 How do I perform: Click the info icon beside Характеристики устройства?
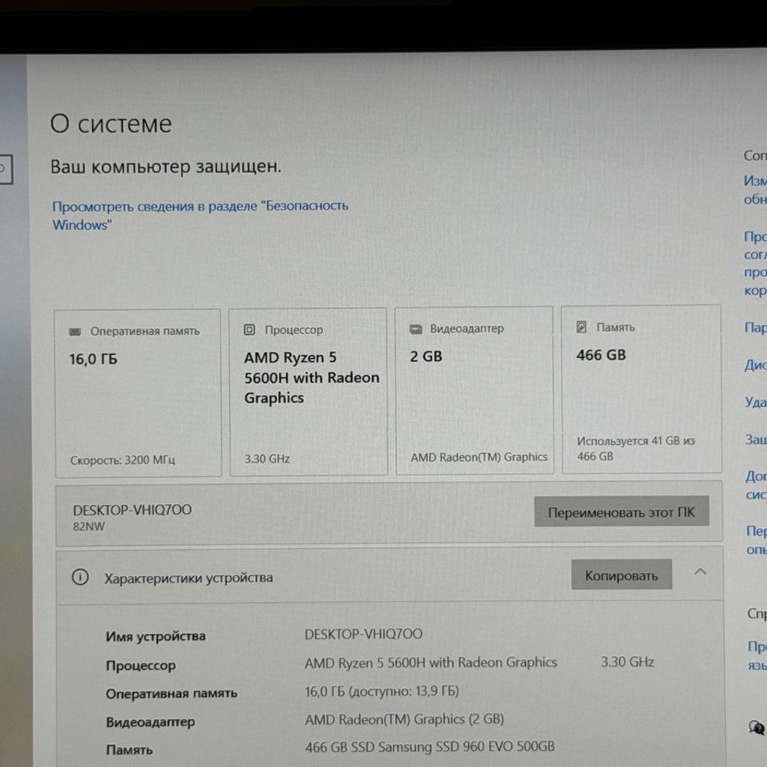coord(80,577)
